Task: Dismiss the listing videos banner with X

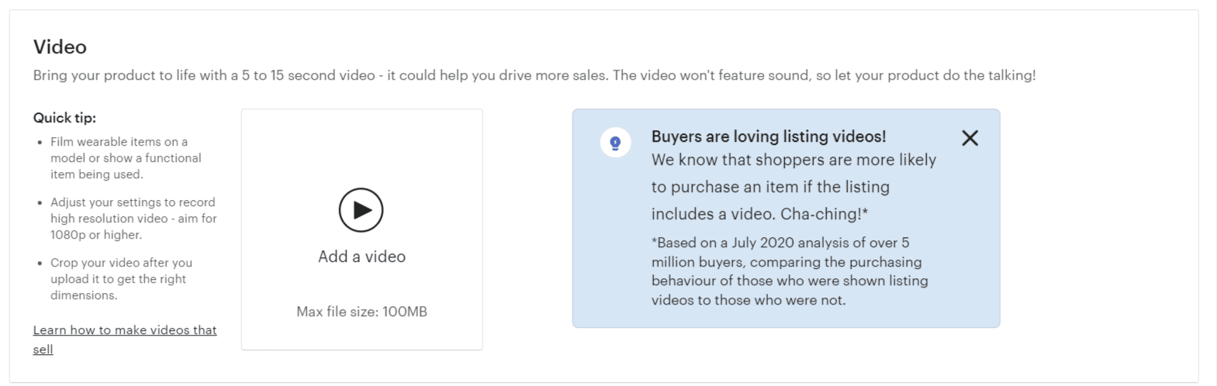Action: tap(970, 138)
